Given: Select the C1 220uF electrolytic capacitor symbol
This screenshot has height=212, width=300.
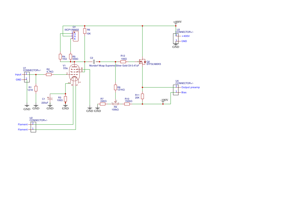Looking at the screenshot, I should tap(50, 99).
